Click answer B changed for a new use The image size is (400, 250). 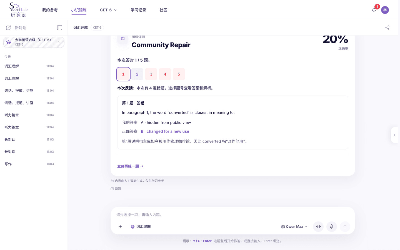coord(165,131)
